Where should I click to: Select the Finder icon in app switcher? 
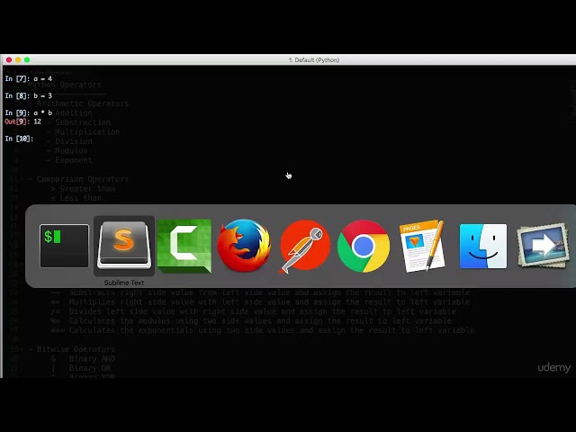(x=483, y=246)
